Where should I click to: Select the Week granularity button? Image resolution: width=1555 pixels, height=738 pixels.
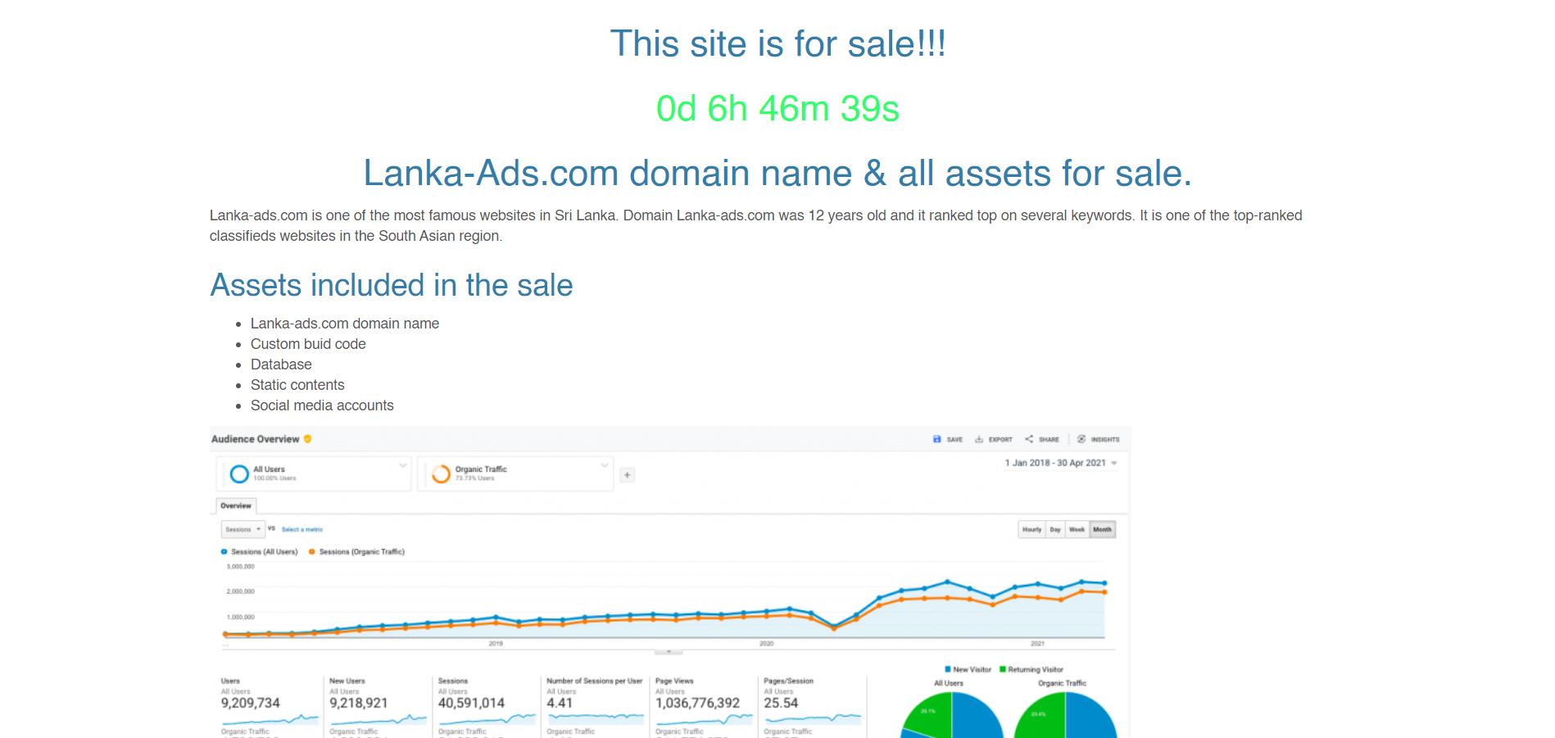pyautogui.click(x=1077, y=529)
